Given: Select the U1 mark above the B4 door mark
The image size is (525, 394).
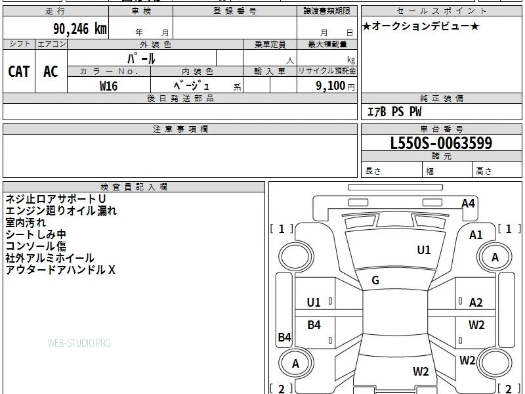Looking at the screenshot, I should [x=314, y=303].
